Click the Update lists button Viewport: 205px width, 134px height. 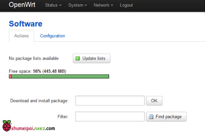tap(91, 58)
